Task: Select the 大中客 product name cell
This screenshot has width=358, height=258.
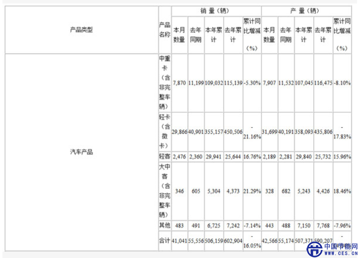Action: point(164,191)
